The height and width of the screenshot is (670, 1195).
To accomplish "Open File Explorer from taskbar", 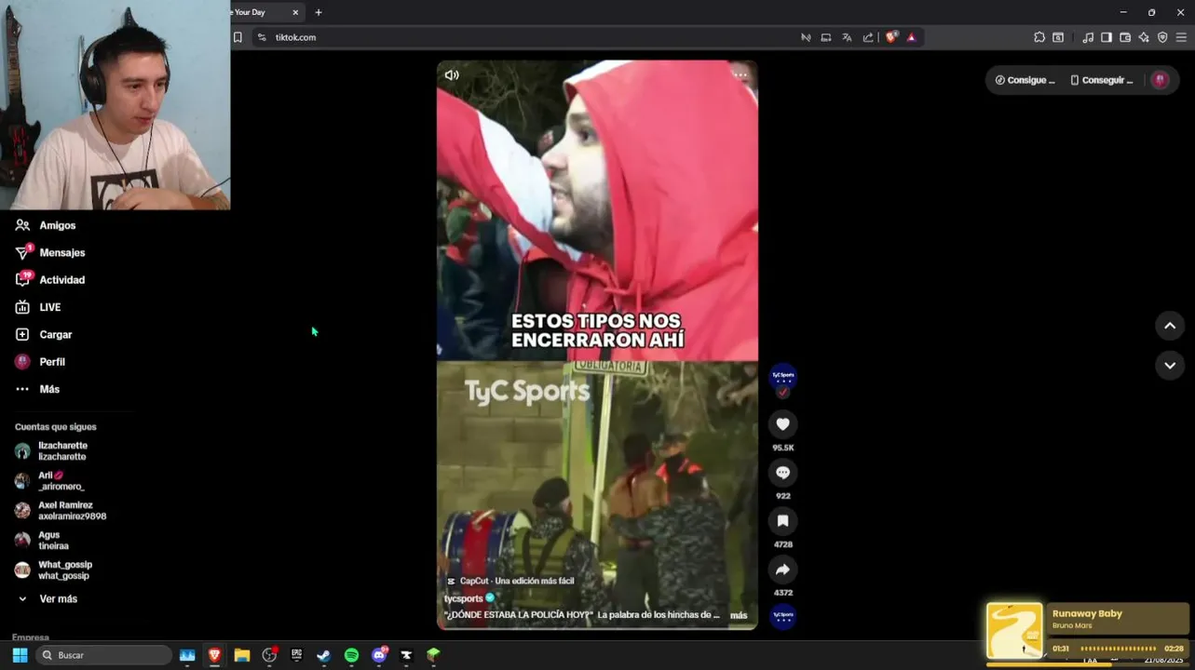I will [x=242, y=655].
